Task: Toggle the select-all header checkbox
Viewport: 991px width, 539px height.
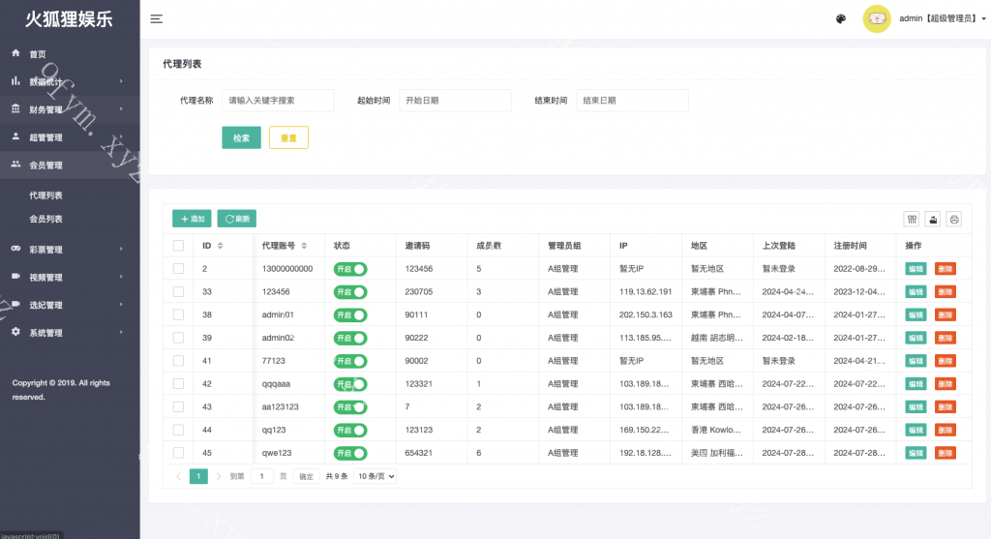Action: coord(178,245)
